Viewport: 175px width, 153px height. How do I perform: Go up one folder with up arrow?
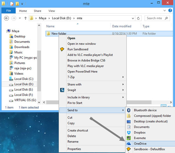coord(26,18)
